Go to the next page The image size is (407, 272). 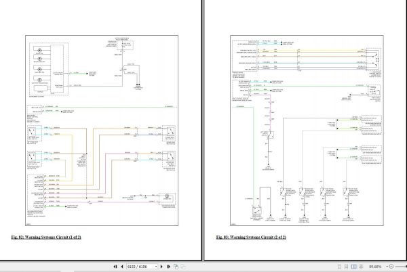[161, 267]
